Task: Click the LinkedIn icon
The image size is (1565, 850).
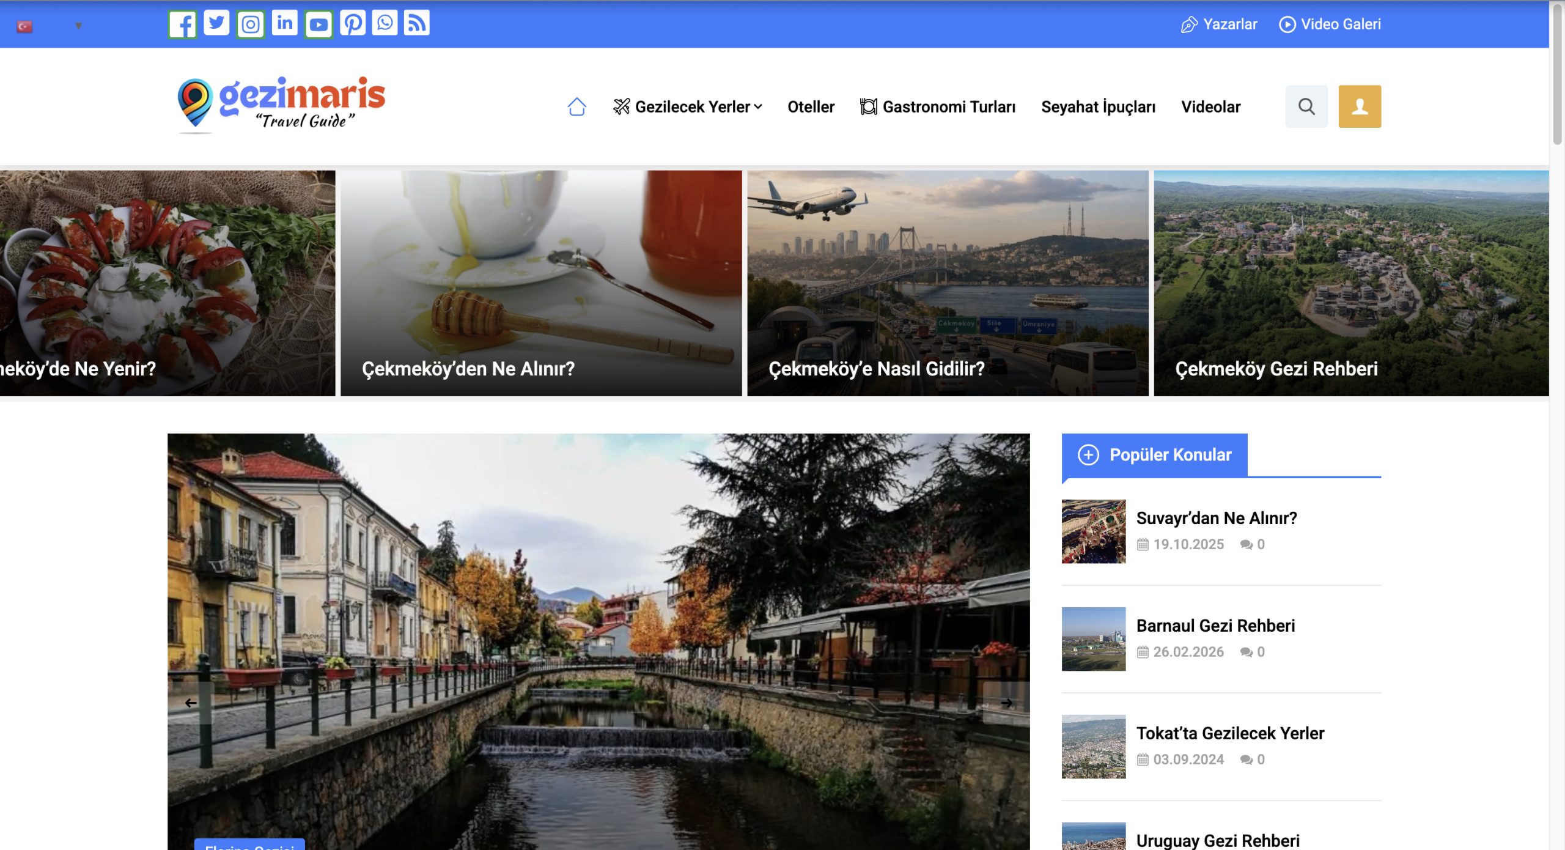Action: coord(284,23)
